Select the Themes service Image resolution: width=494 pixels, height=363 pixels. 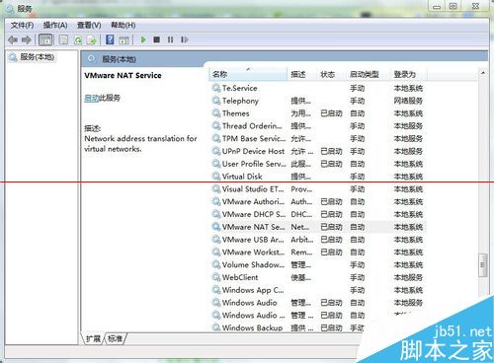319,113
